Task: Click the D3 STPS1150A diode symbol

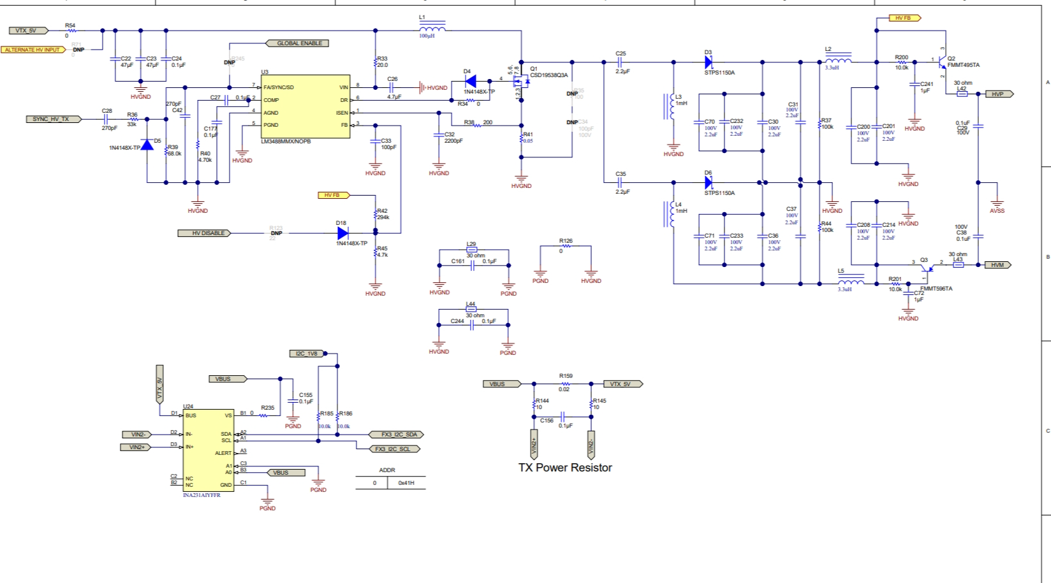Action: tap(709, 62)
